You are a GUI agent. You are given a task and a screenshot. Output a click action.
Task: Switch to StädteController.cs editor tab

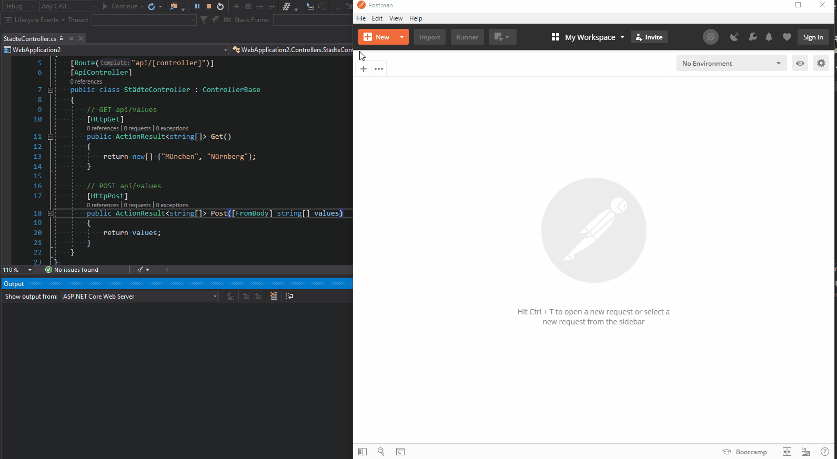coord(30,38)
